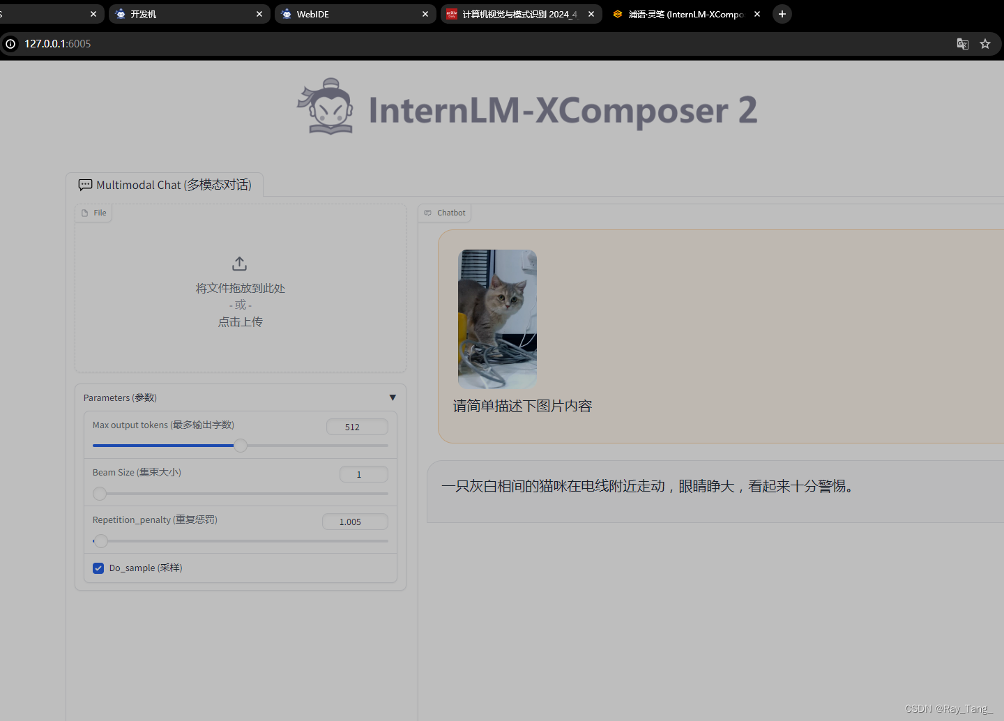
Task: Click the translate page icon in address bar
Action: coord(963,44)
